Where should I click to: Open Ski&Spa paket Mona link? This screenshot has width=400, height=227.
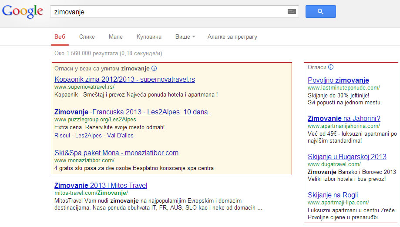(116, 153)
